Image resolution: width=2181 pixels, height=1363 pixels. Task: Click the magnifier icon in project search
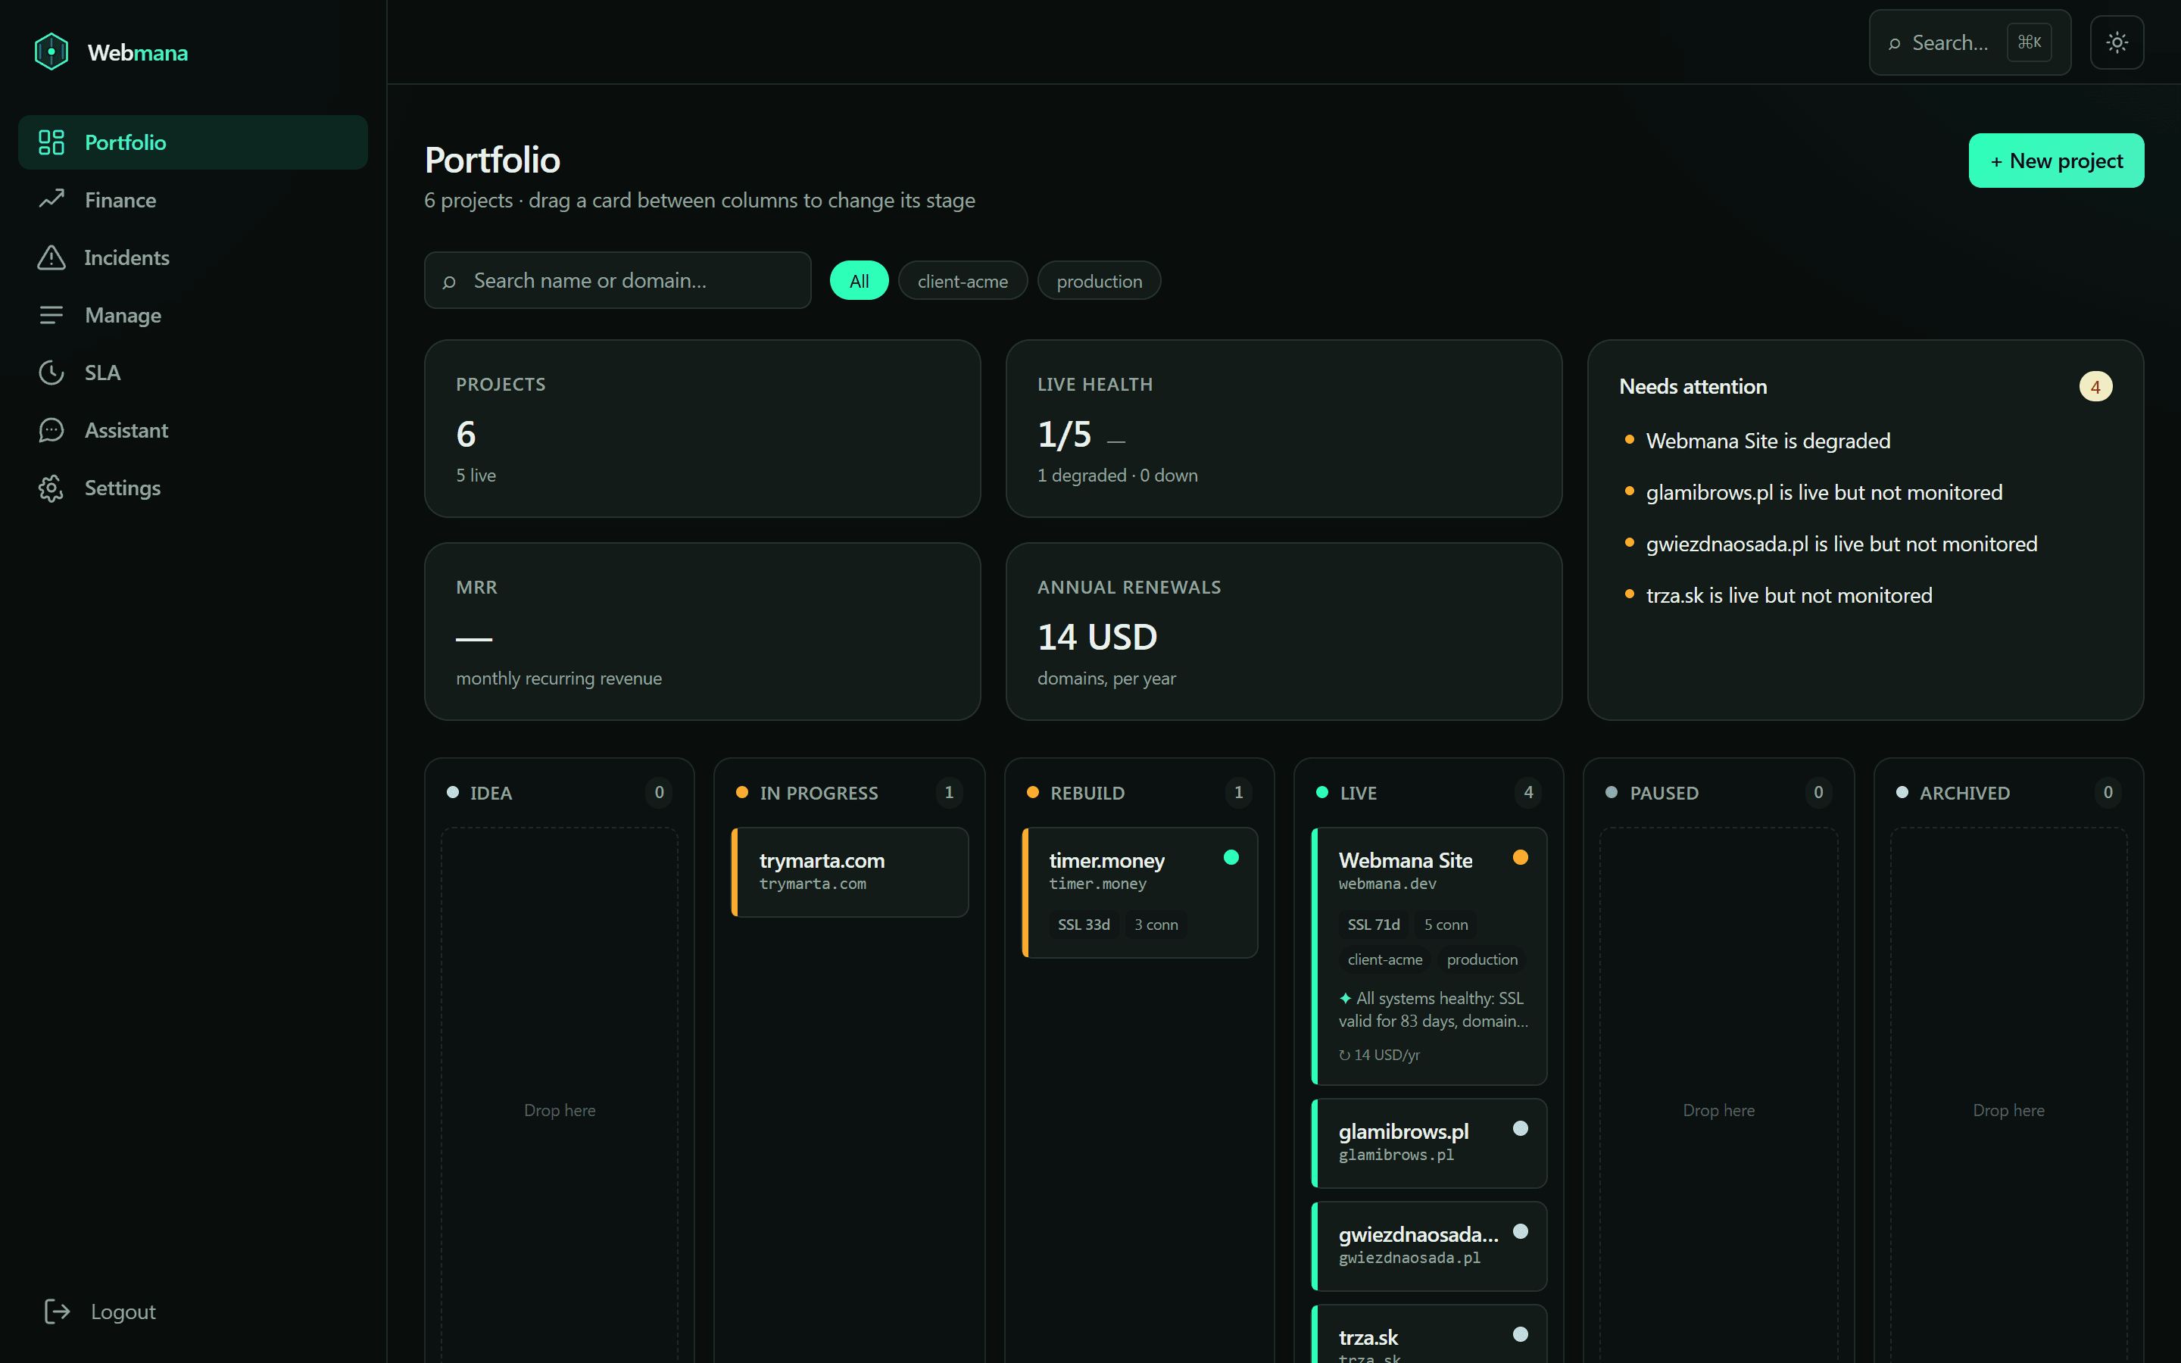[449, 282]
